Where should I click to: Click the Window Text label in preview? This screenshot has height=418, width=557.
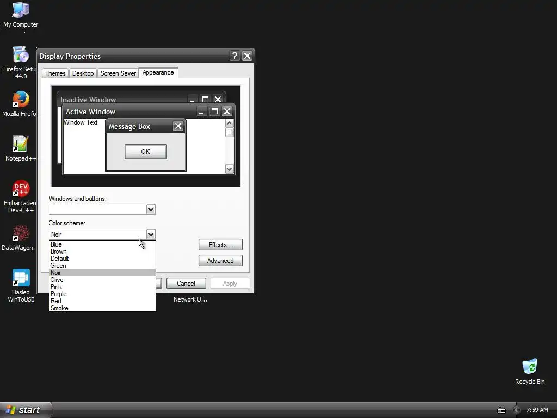[81, 122]
